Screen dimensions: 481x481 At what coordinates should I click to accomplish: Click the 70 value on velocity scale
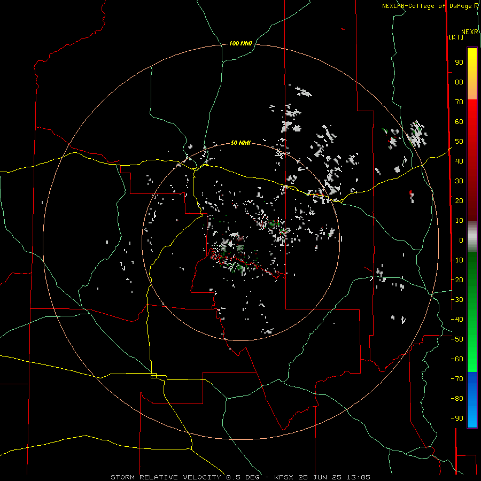(459, 102)
